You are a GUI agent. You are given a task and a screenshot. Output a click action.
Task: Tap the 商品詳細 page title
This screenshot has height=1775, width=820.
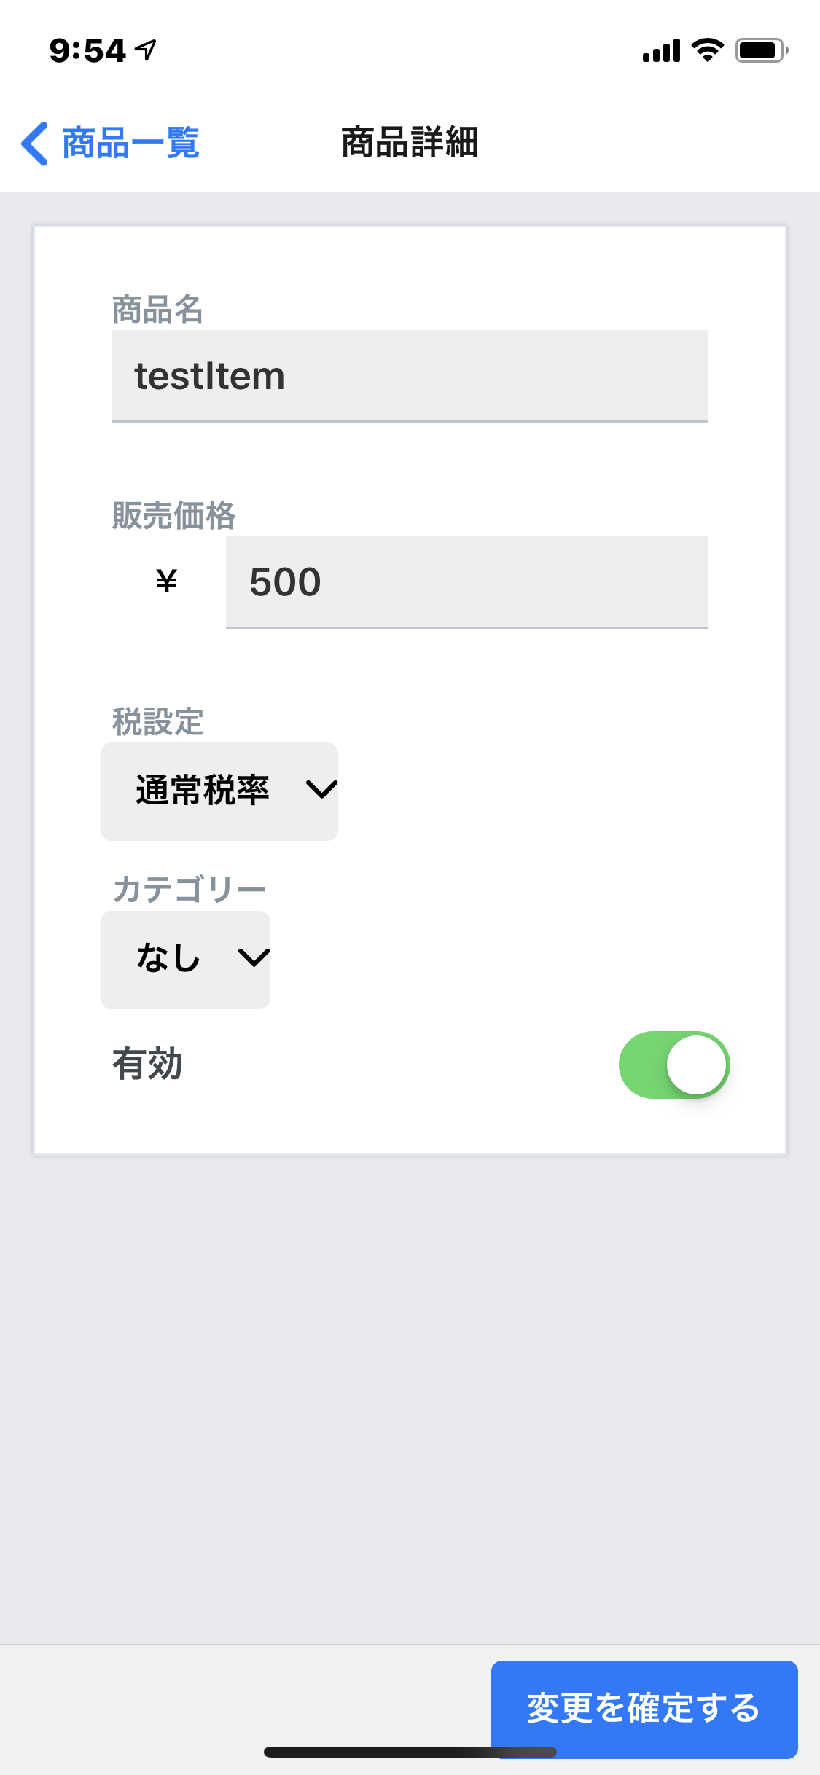410,143
